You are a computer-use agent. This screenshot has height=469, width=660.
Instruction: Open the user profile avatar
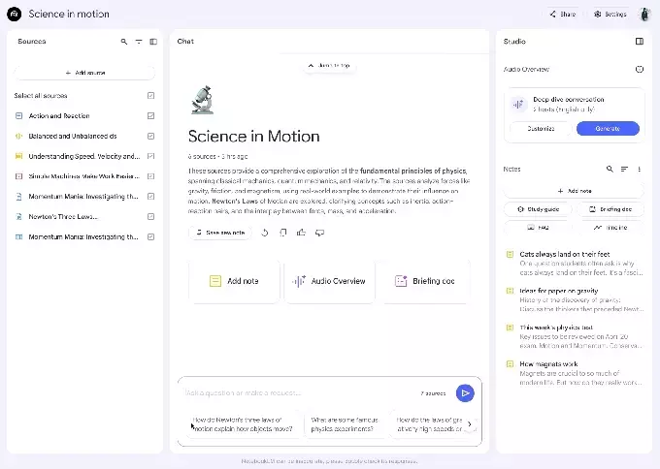(x=644, y=14)
